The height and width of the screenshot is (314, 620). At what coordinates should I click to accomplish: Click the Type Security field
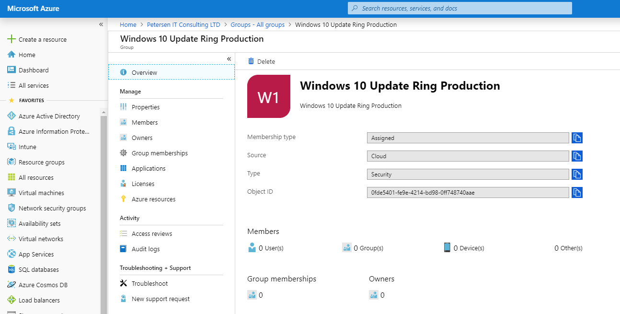[468, 174]
